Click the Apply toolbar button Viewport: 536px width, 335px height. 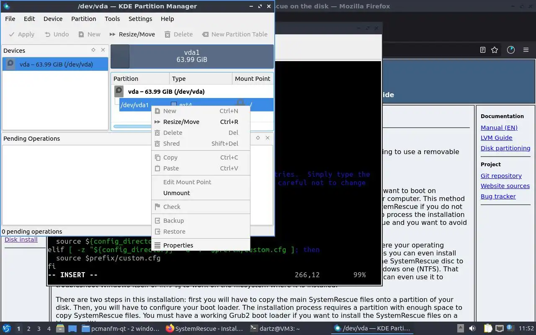[22, 34]
